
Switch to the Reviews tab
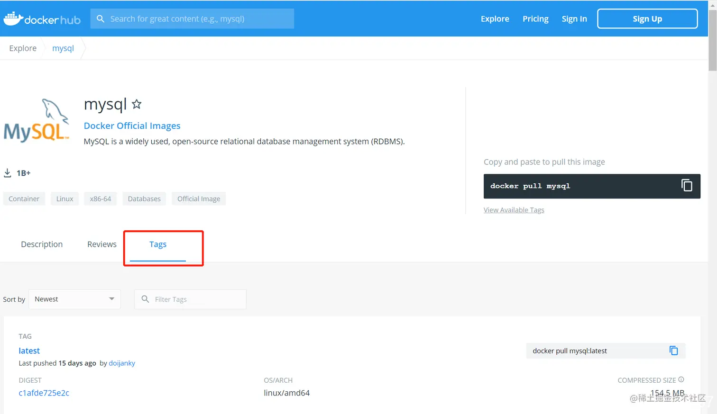coord(102,244)
